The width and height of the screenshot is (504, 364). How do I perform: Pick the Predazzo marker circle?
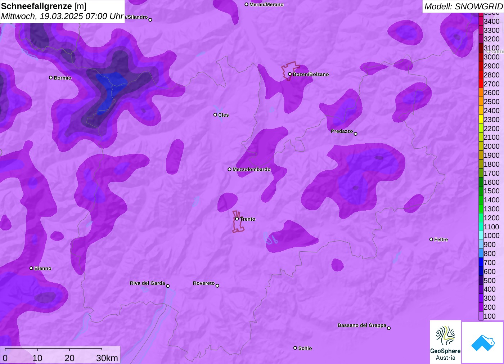pos(356,134)
